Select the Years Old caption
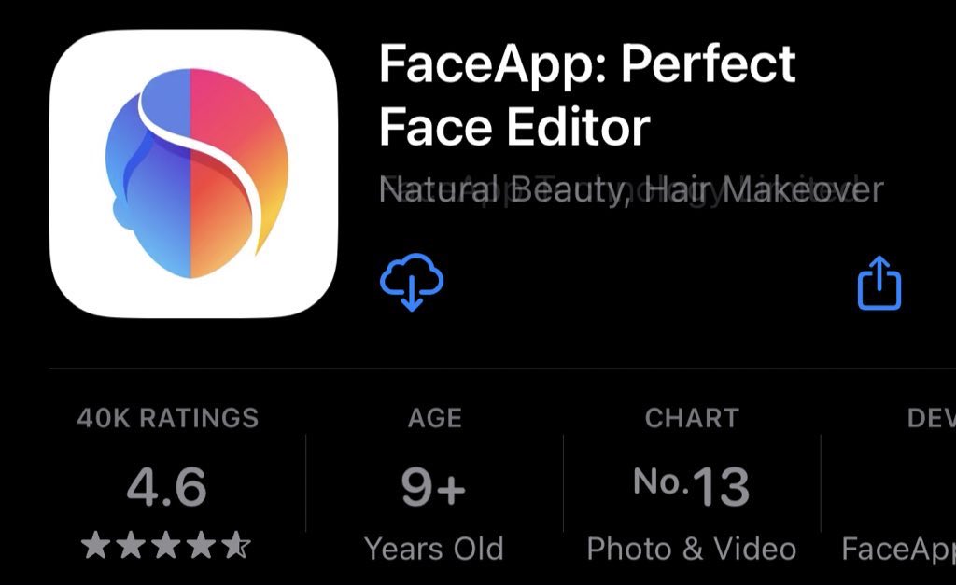 coord(434,549)
